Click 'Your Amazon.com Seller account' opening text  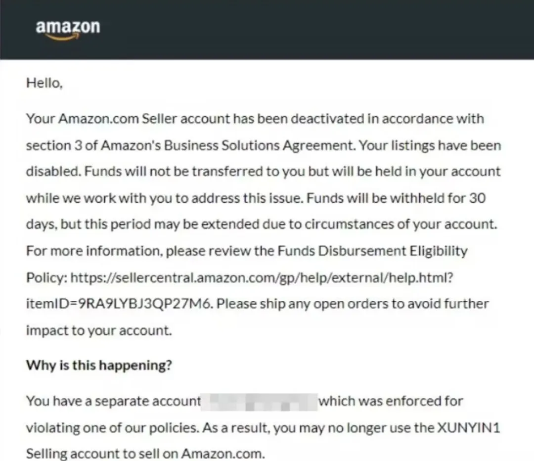pyautogui.click(x=128, y=119)
